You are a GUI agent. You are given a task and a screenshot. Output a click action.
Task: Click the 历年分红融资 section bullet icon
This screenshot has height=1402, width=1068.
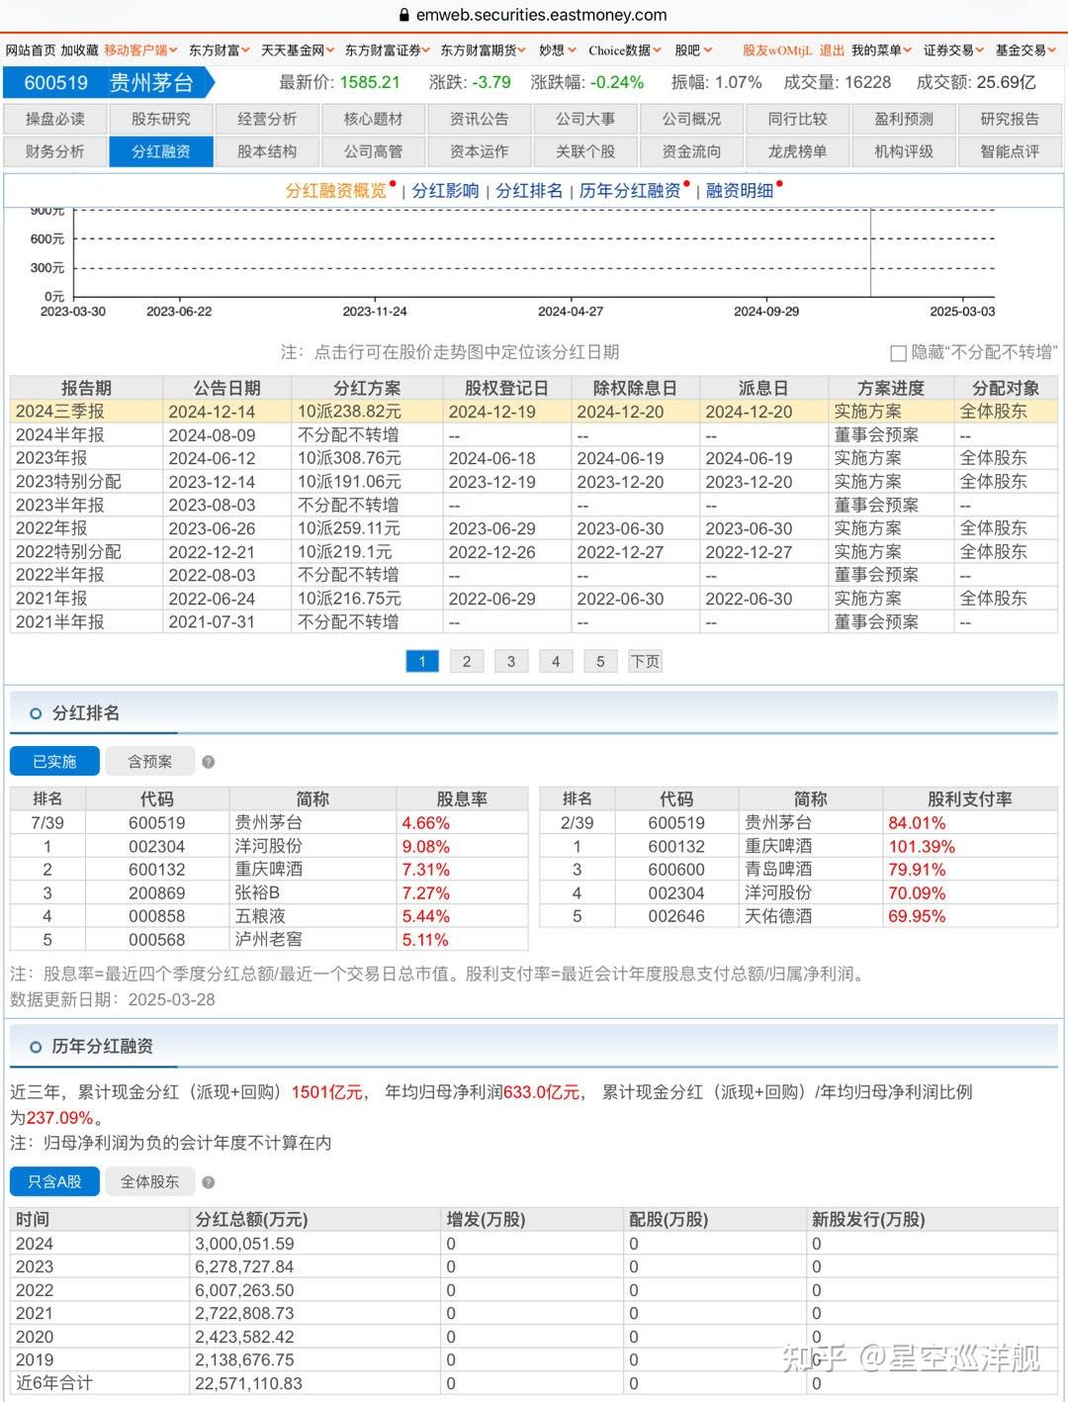(36, 1047)
